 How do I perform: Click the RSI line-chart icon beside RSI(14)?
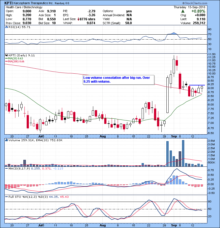6,27
